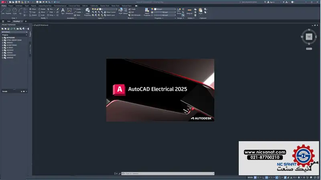Viewport: 321px width, 180px height.
Task: Click the ViewCube TOP face
Action: [x=309, y=37]
